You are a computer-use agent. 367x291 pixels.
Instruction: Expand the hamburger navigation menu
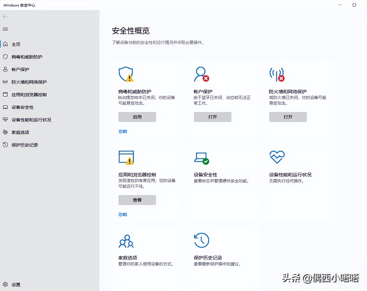click(x=5, y=29)
